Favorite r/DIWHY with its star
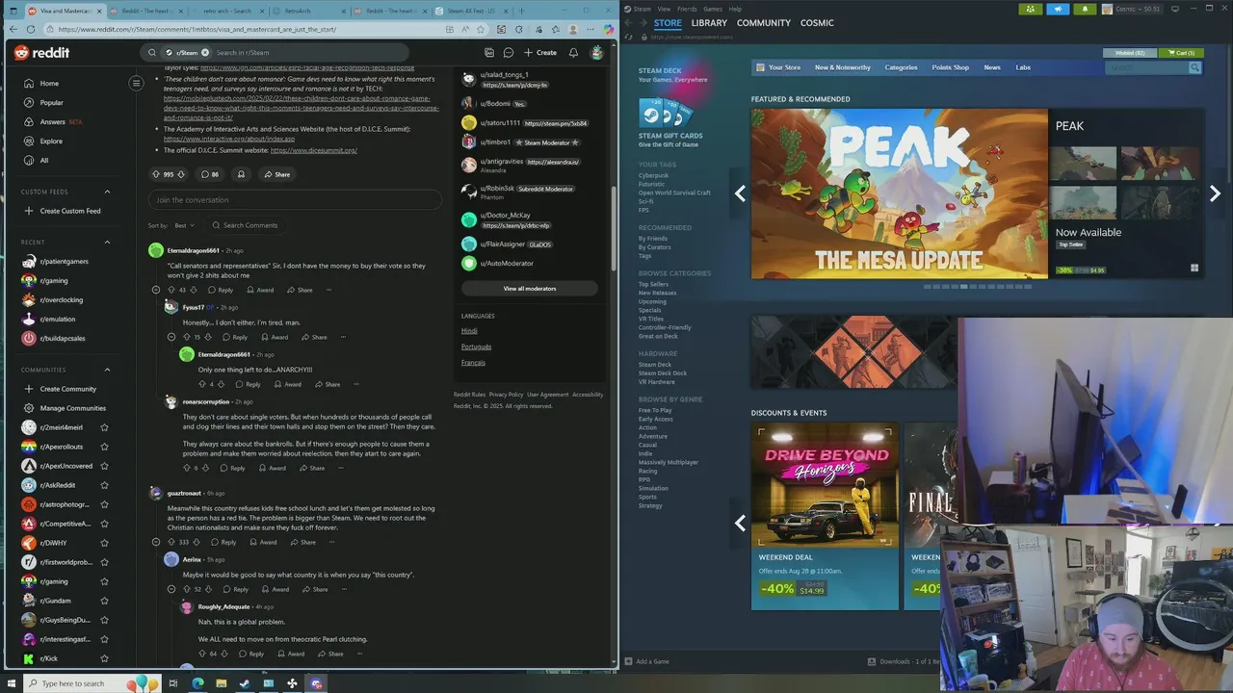 [x=104, y=543]
